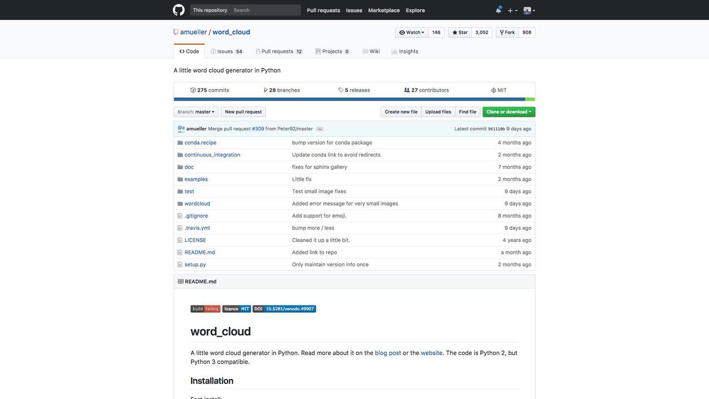Click the DOI zenodo badge
709x399 pixels.
click(x=284, y=309)
